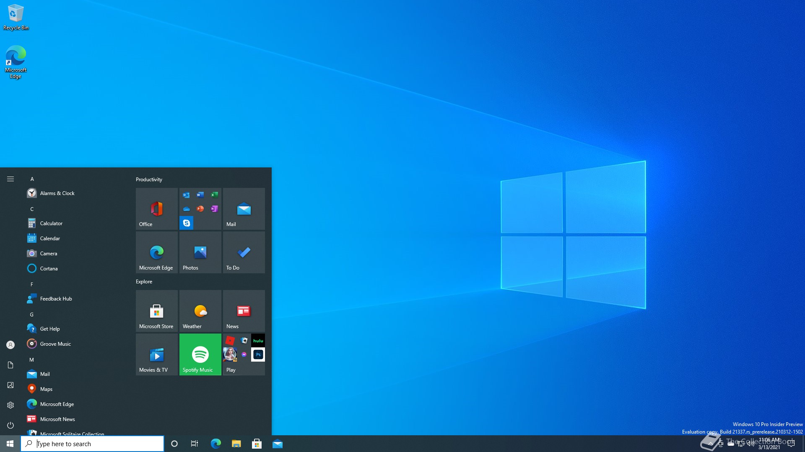Viewport: 805px width, 452px height.
Task: Click the user account icon
Action: point(10,344)
